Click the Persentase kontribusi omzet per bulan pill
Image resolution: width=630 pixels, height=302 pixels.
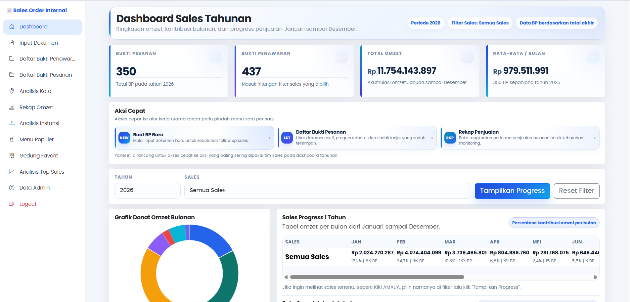[554, 223]
